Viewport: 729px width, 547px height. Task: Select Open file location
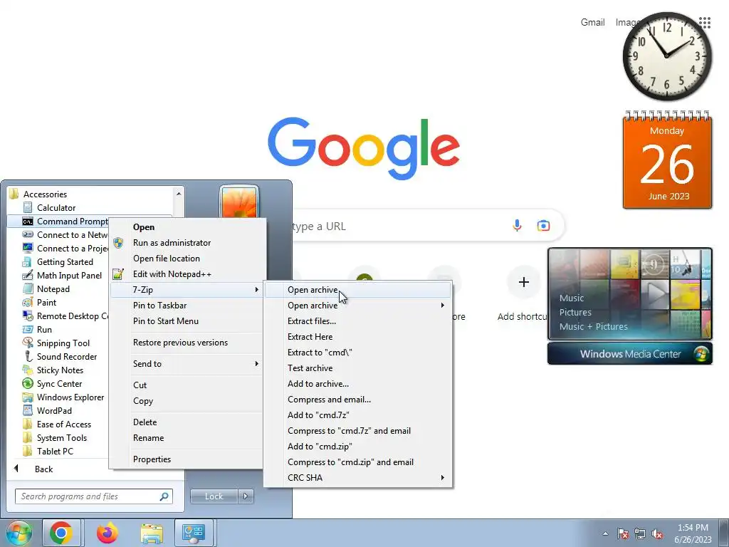pos(187,258)
